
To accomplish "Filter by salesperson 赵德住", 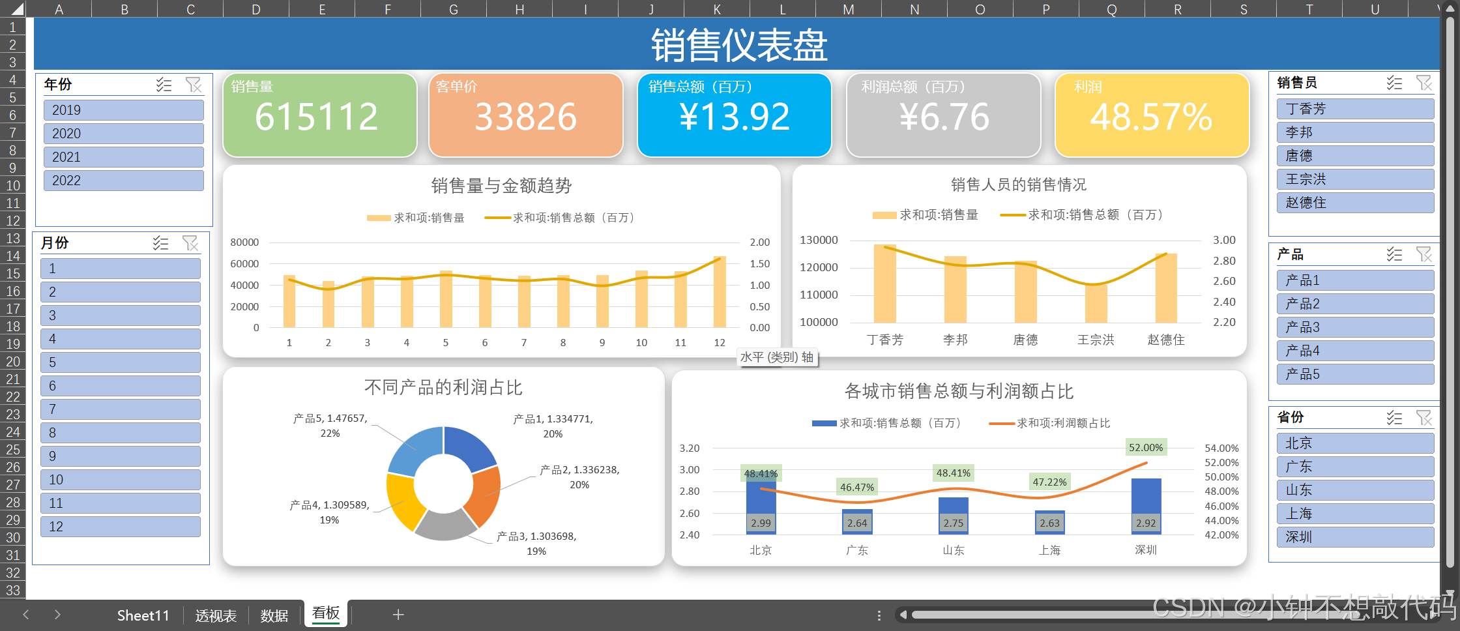I will (x=1356, y=203).
